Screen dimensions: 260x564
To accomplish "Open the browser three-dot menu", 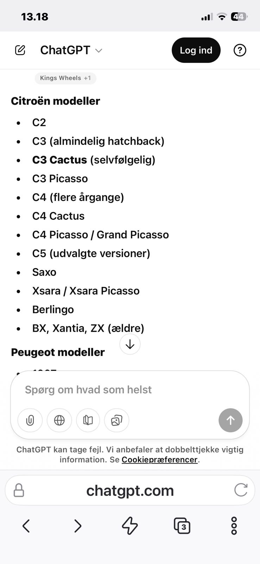I will (x=234, y=526).
